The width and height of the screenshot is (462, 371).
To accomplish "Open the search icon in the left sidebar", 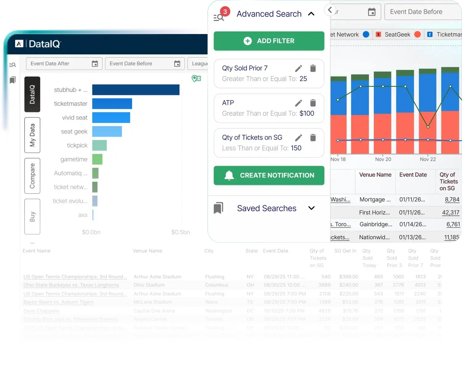I will pyautogui.click(x=12, y=64).
